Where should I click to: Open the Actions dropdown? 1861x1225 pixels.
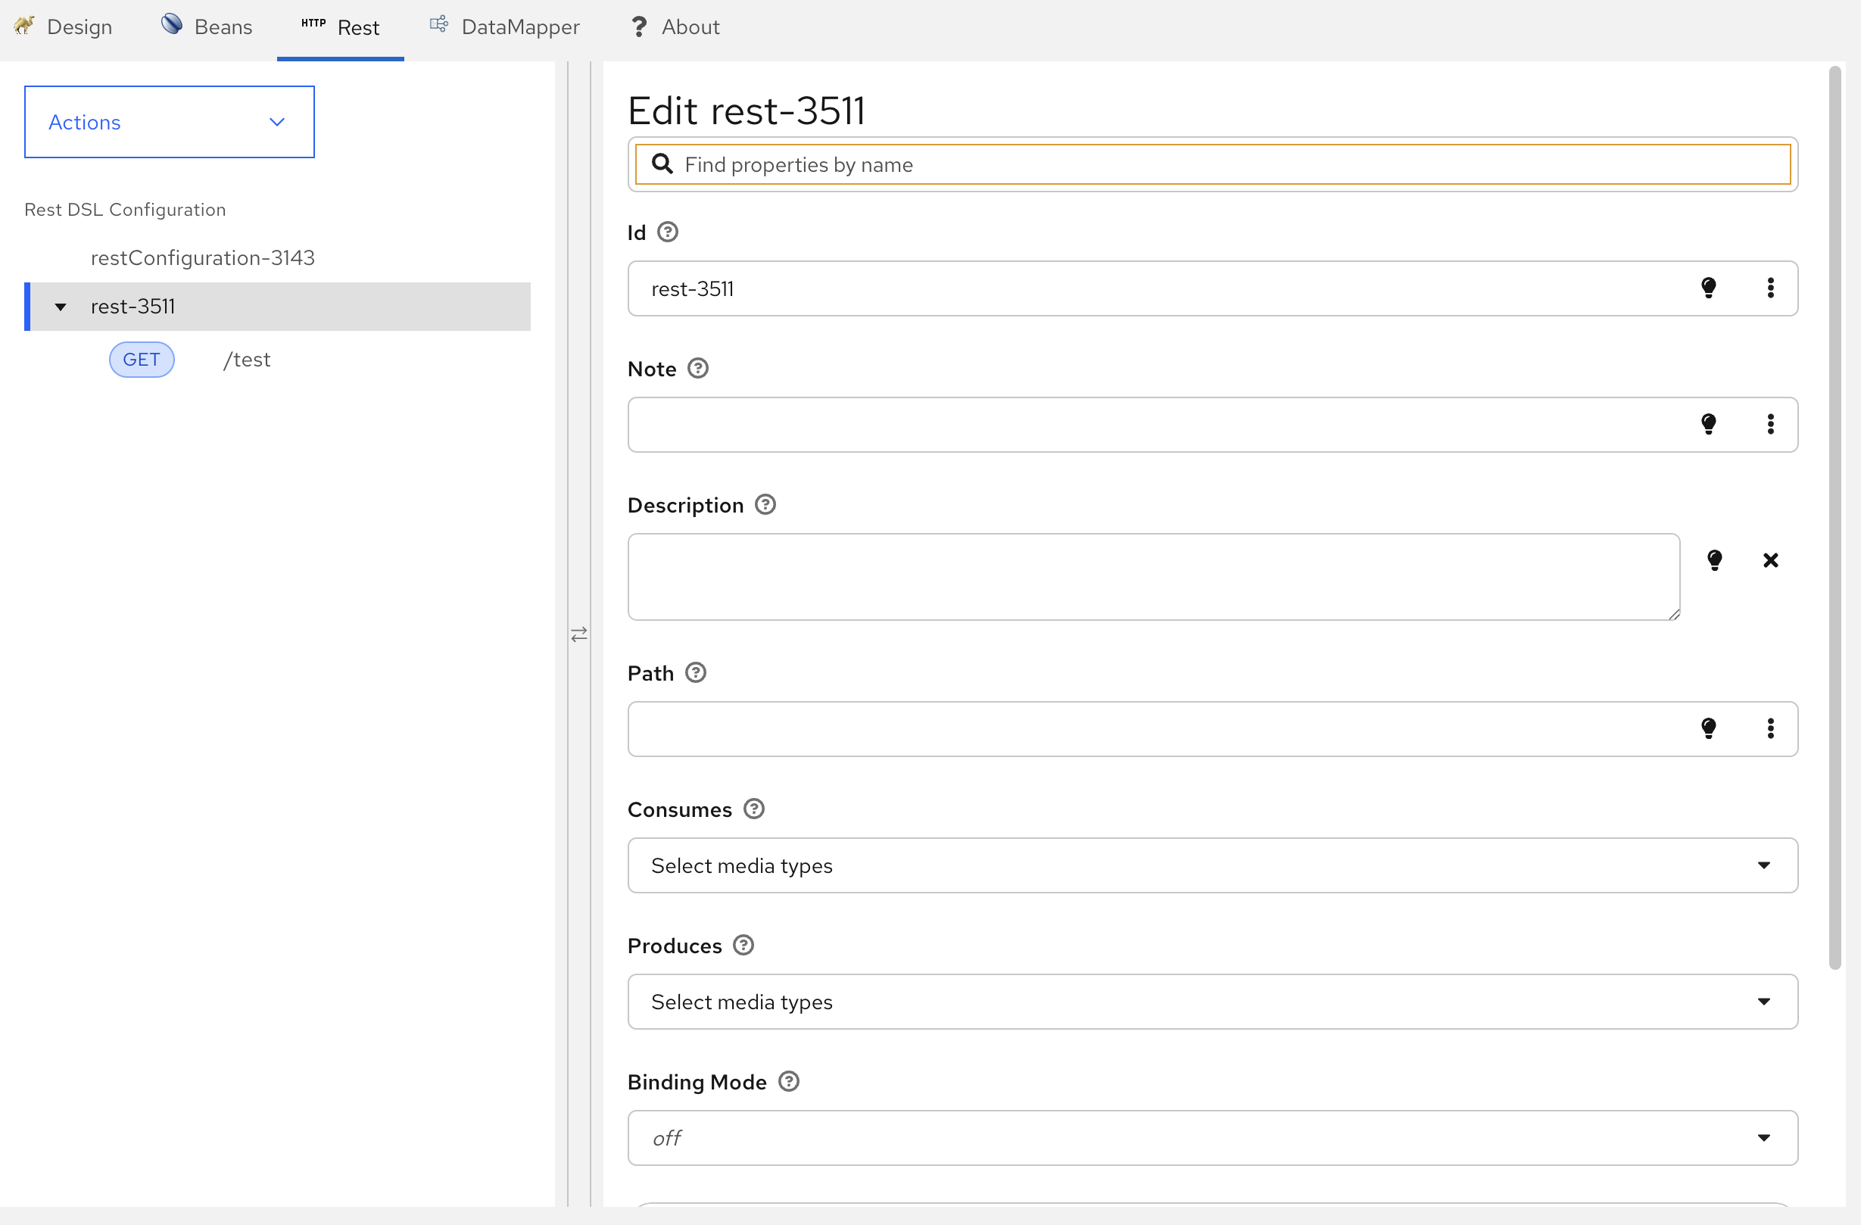(170, 122)
